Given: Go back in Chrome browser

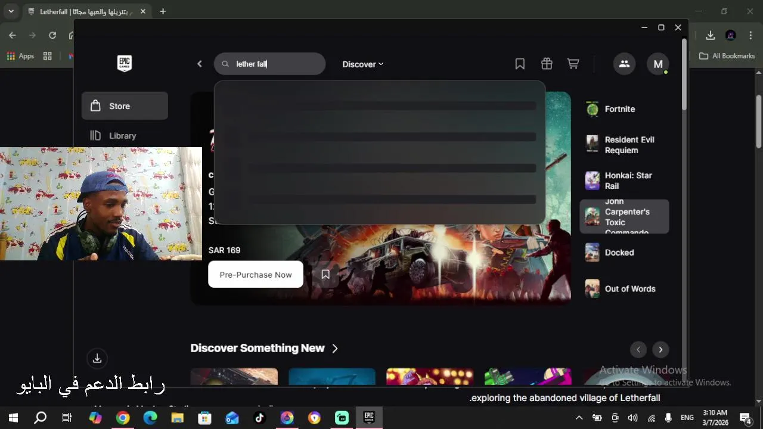Looking at the screenshot, I should 13,35.
